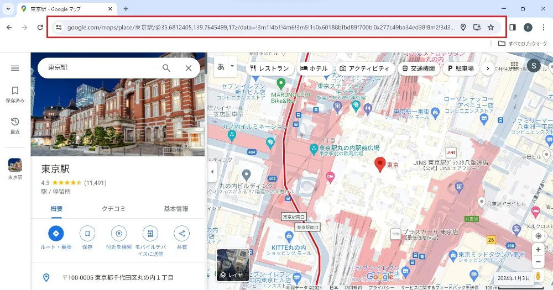Screen dimensions: 553x290
Task: Click the あ input method button
Action: coord(221,67)
